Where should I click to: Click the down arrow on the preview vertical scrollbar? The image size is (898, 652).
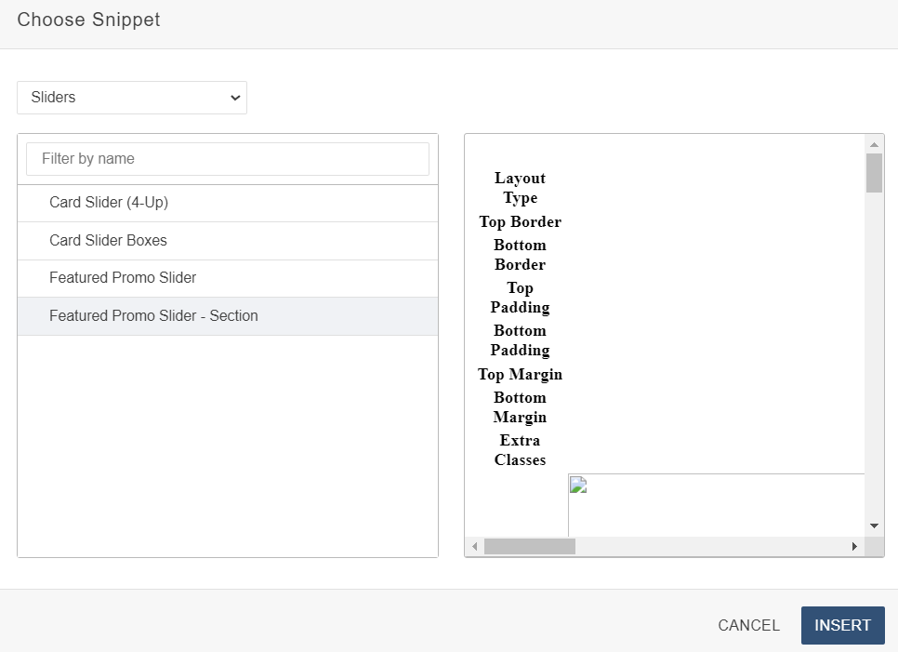(x=874, y=525)
